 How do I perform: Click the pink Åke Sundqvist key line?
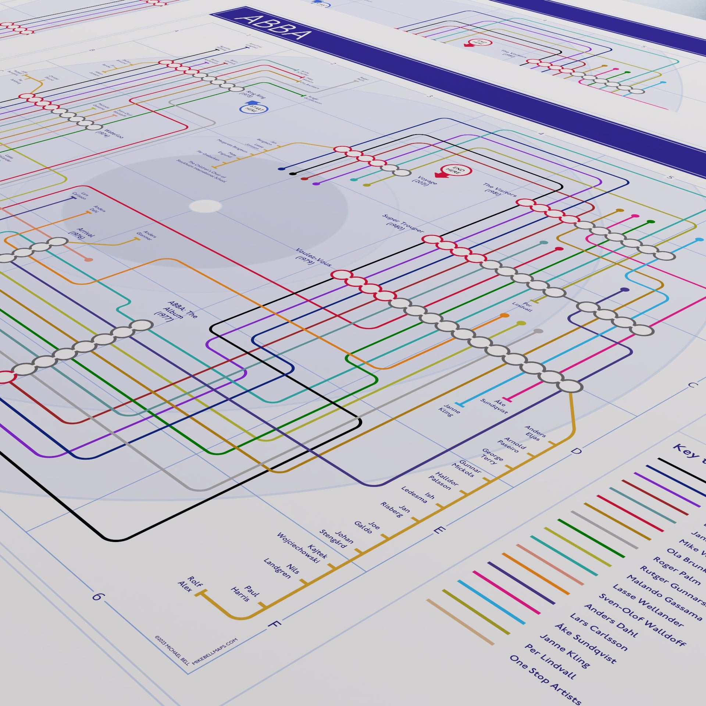pos(506,593)
